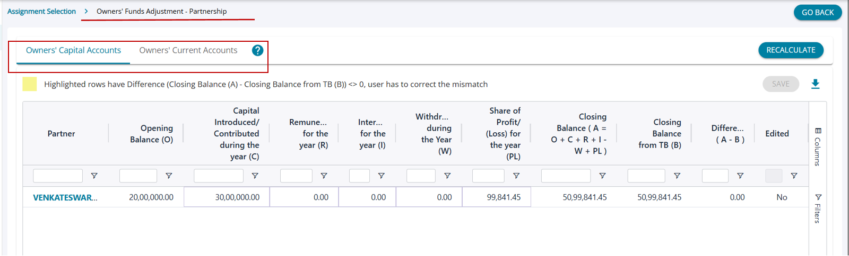Open filter icon for Edited column
The width and height of the screenshot is (849, 256).
click(x=794, y=176)
